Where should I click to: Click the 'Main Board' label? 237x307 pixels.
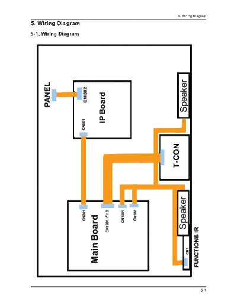pyautogui.click(x=95, y=239)
